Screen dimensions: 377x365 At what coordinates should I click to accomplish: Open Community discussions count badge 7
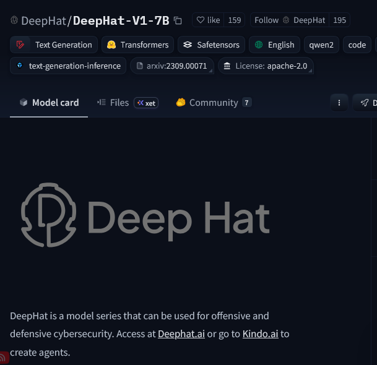(x=246, y=103)
